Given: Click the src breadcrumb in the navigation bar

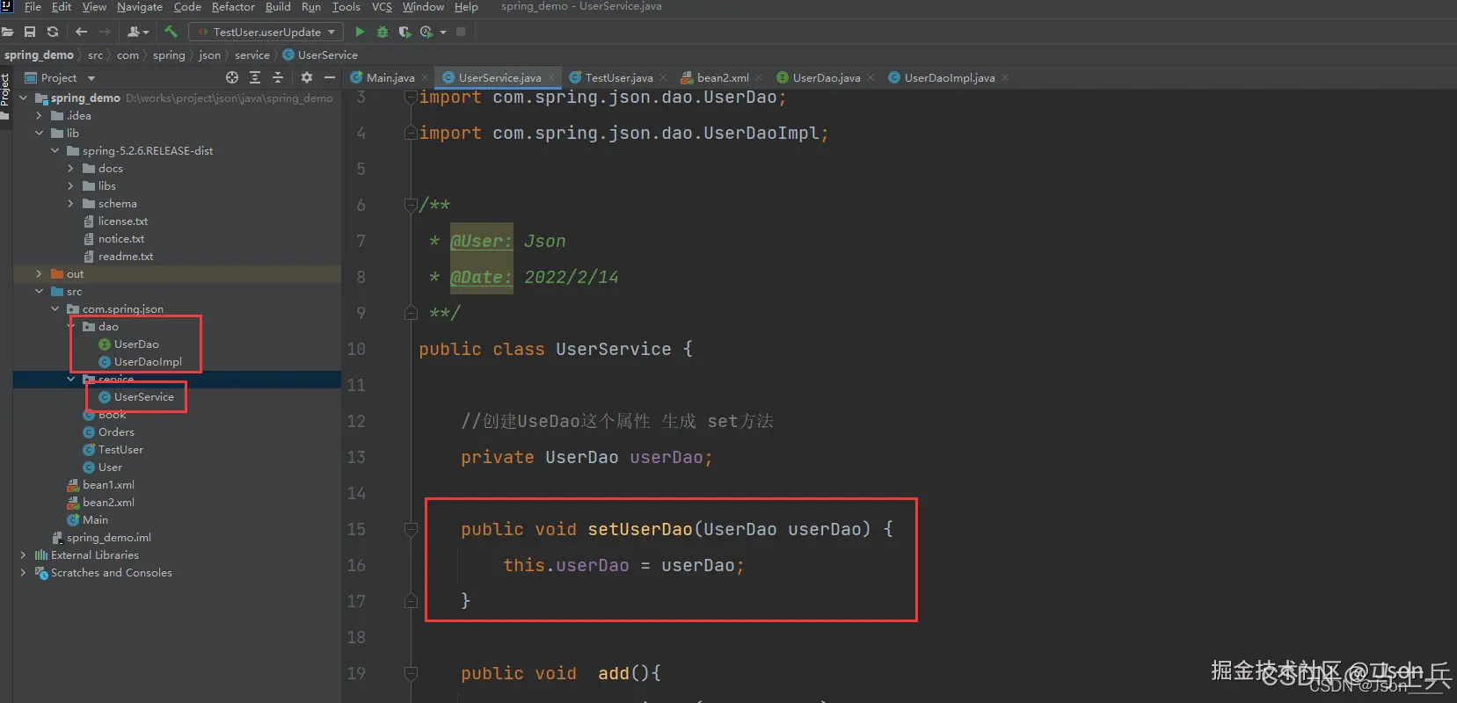Looking at the screenshot, I should tap(95, 54).
